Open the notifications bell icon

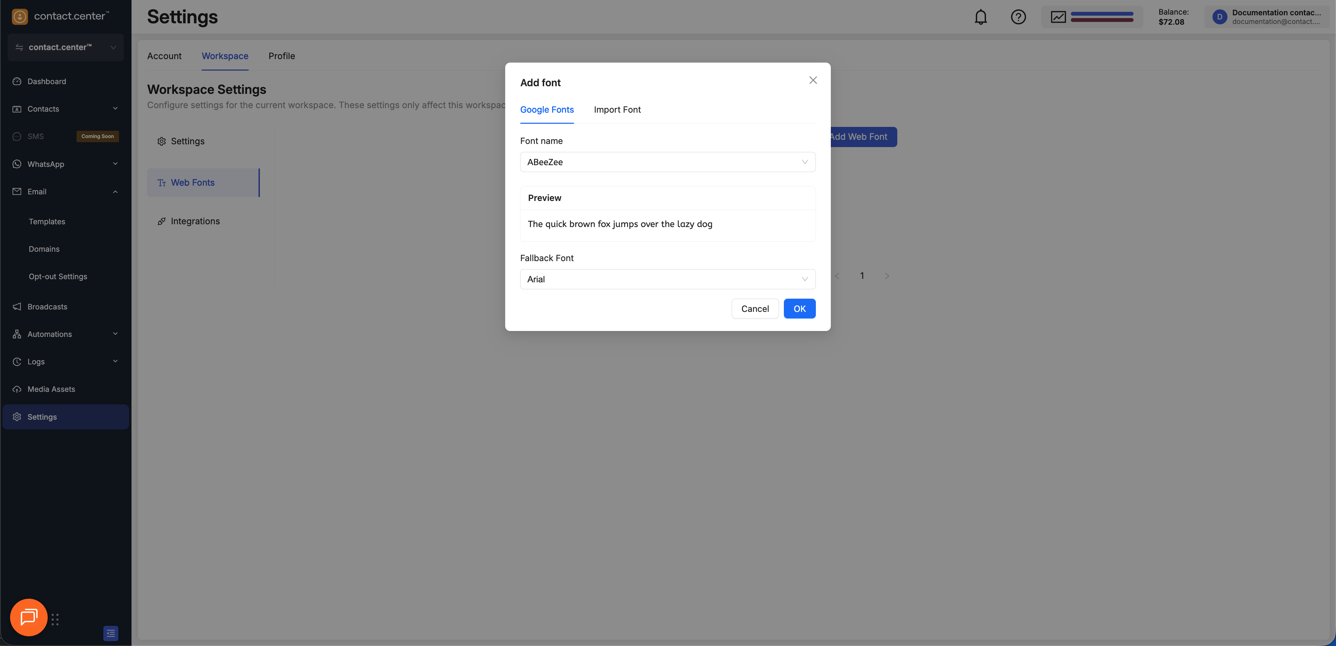coord(980,17)
